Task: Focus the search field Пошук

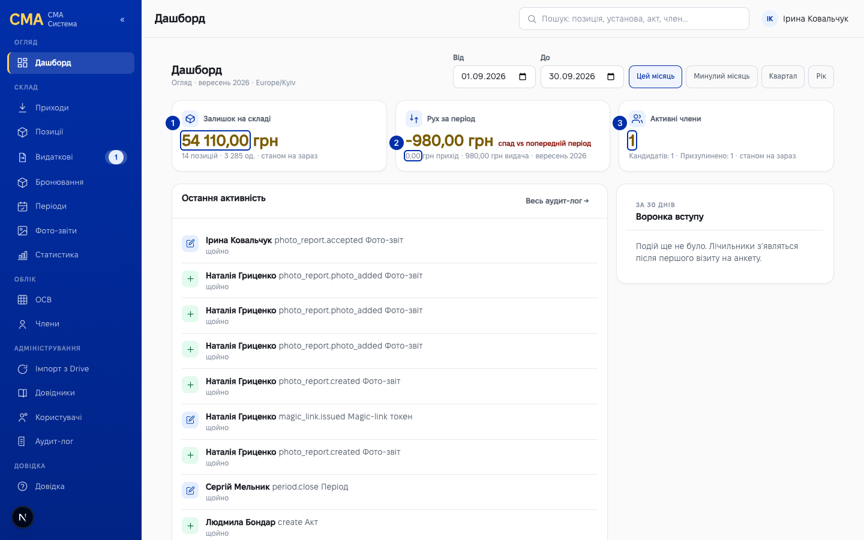Action: pos(634,19)
